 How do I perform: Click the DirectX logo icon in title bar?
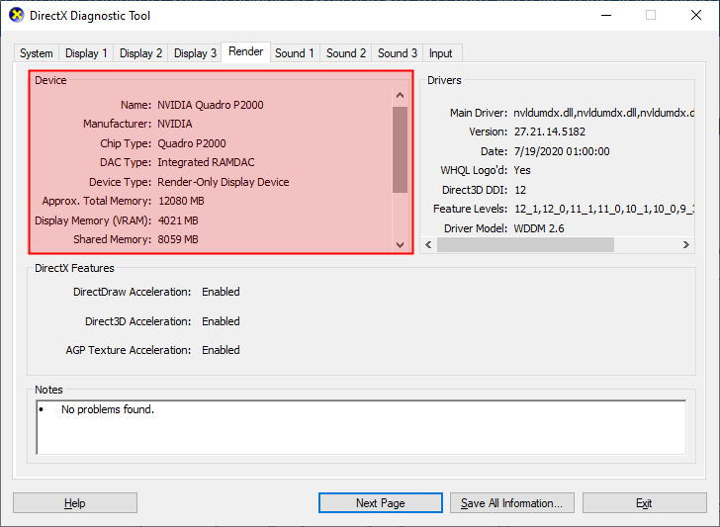(17, 15)
